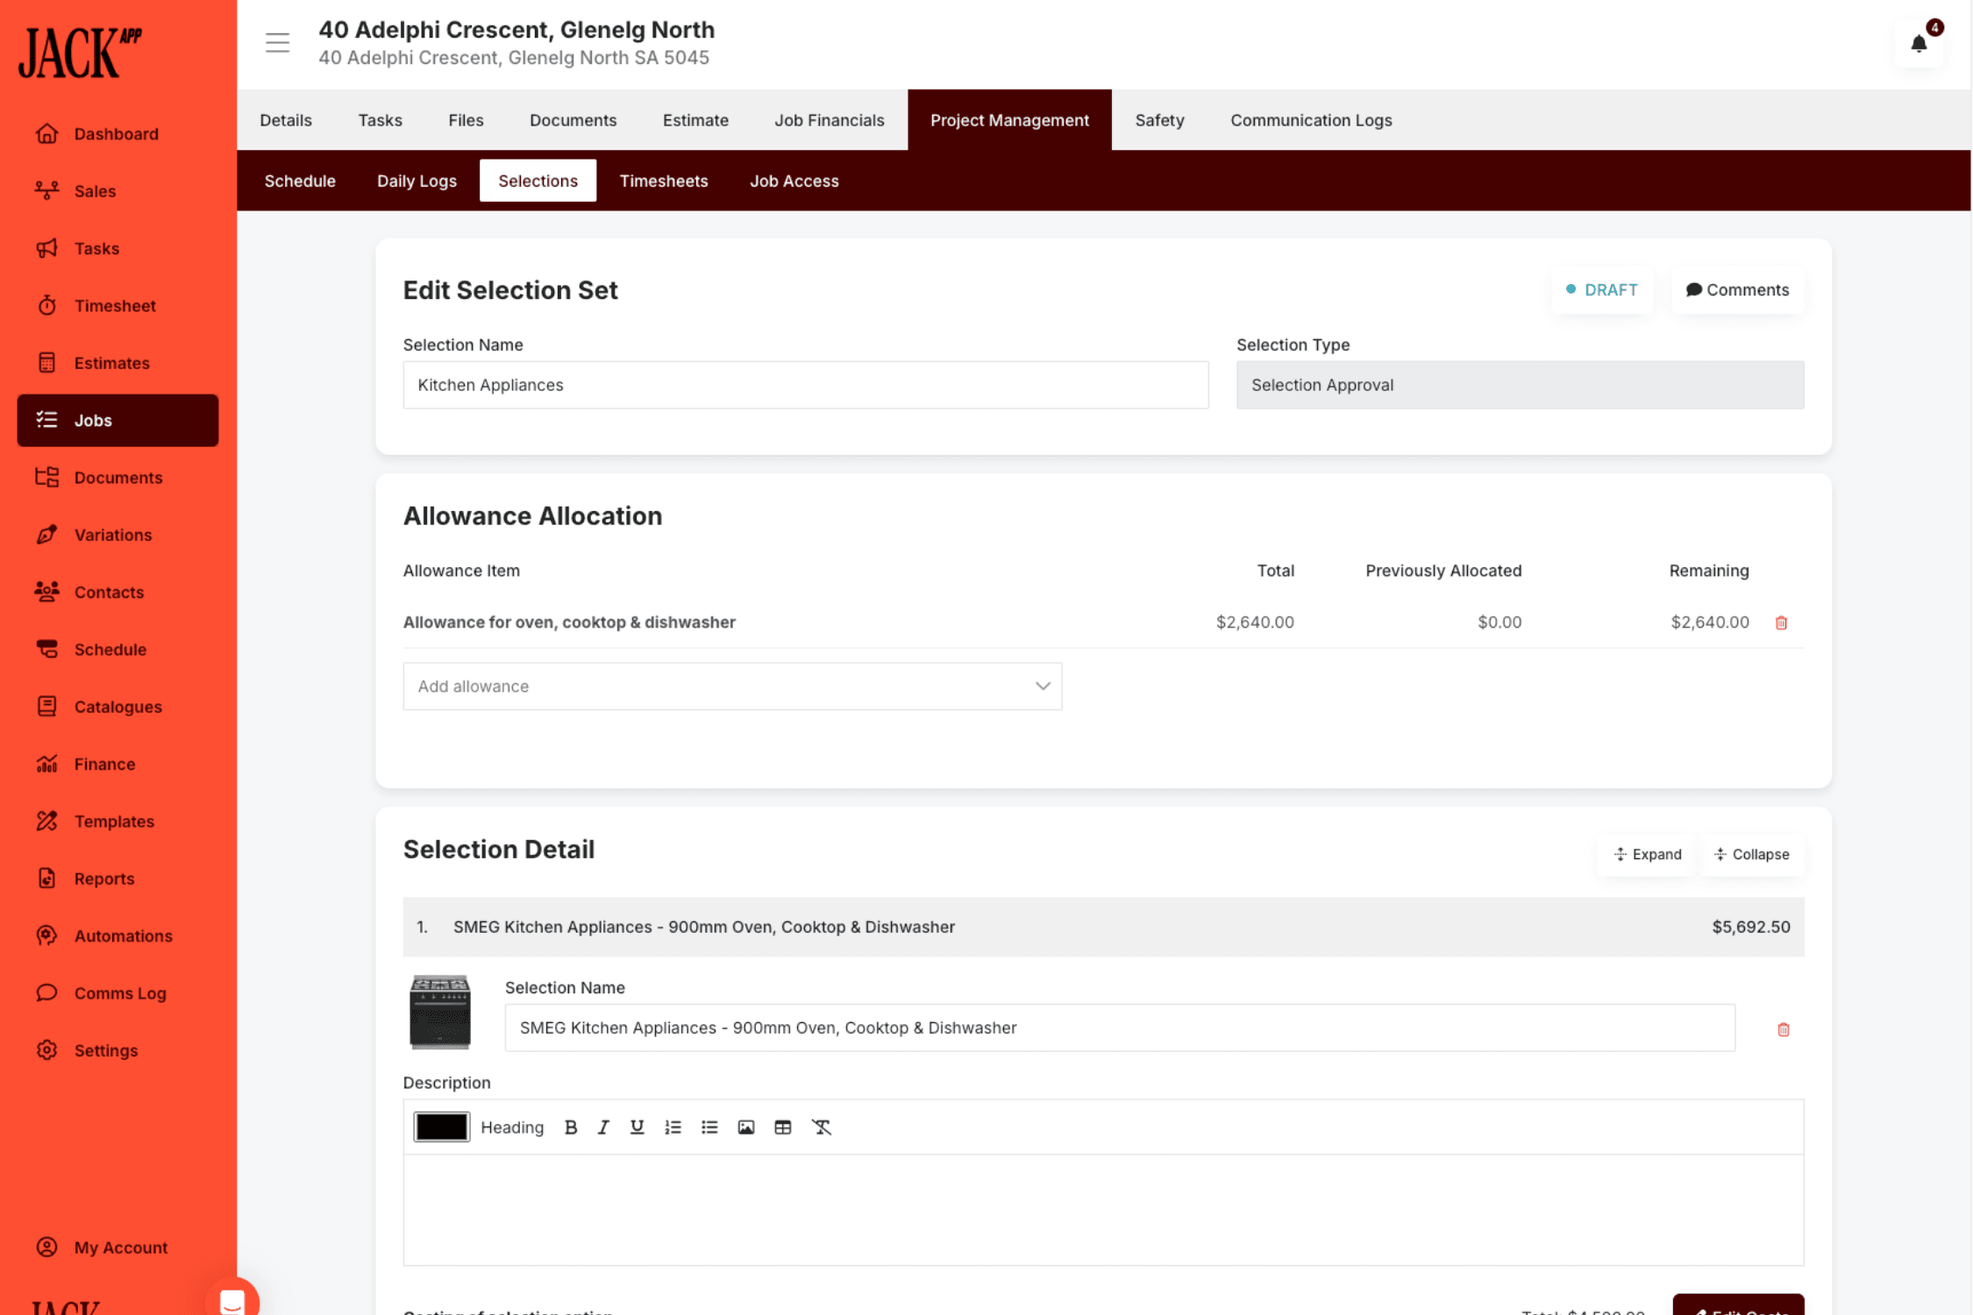Open the Comments button
The width and height of the screenshot is (1973, 1315).
[1737, 289]
